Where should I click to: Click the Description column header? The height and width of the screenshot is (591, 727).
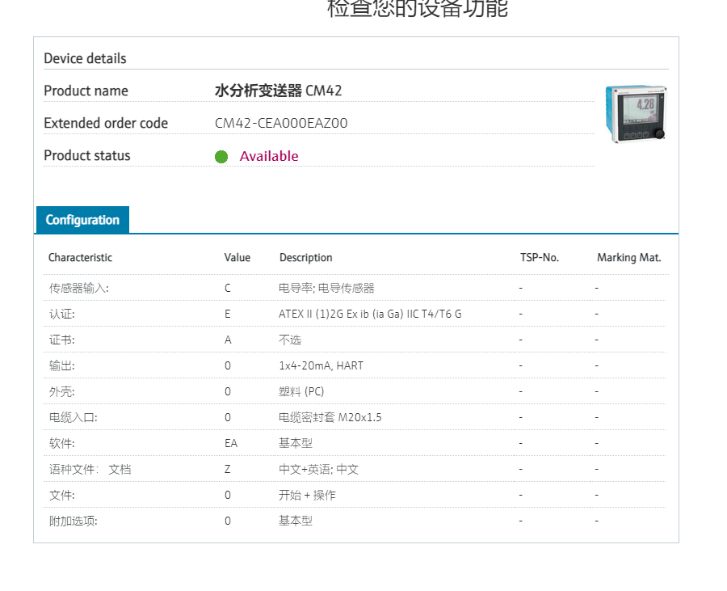coord(306,257)
